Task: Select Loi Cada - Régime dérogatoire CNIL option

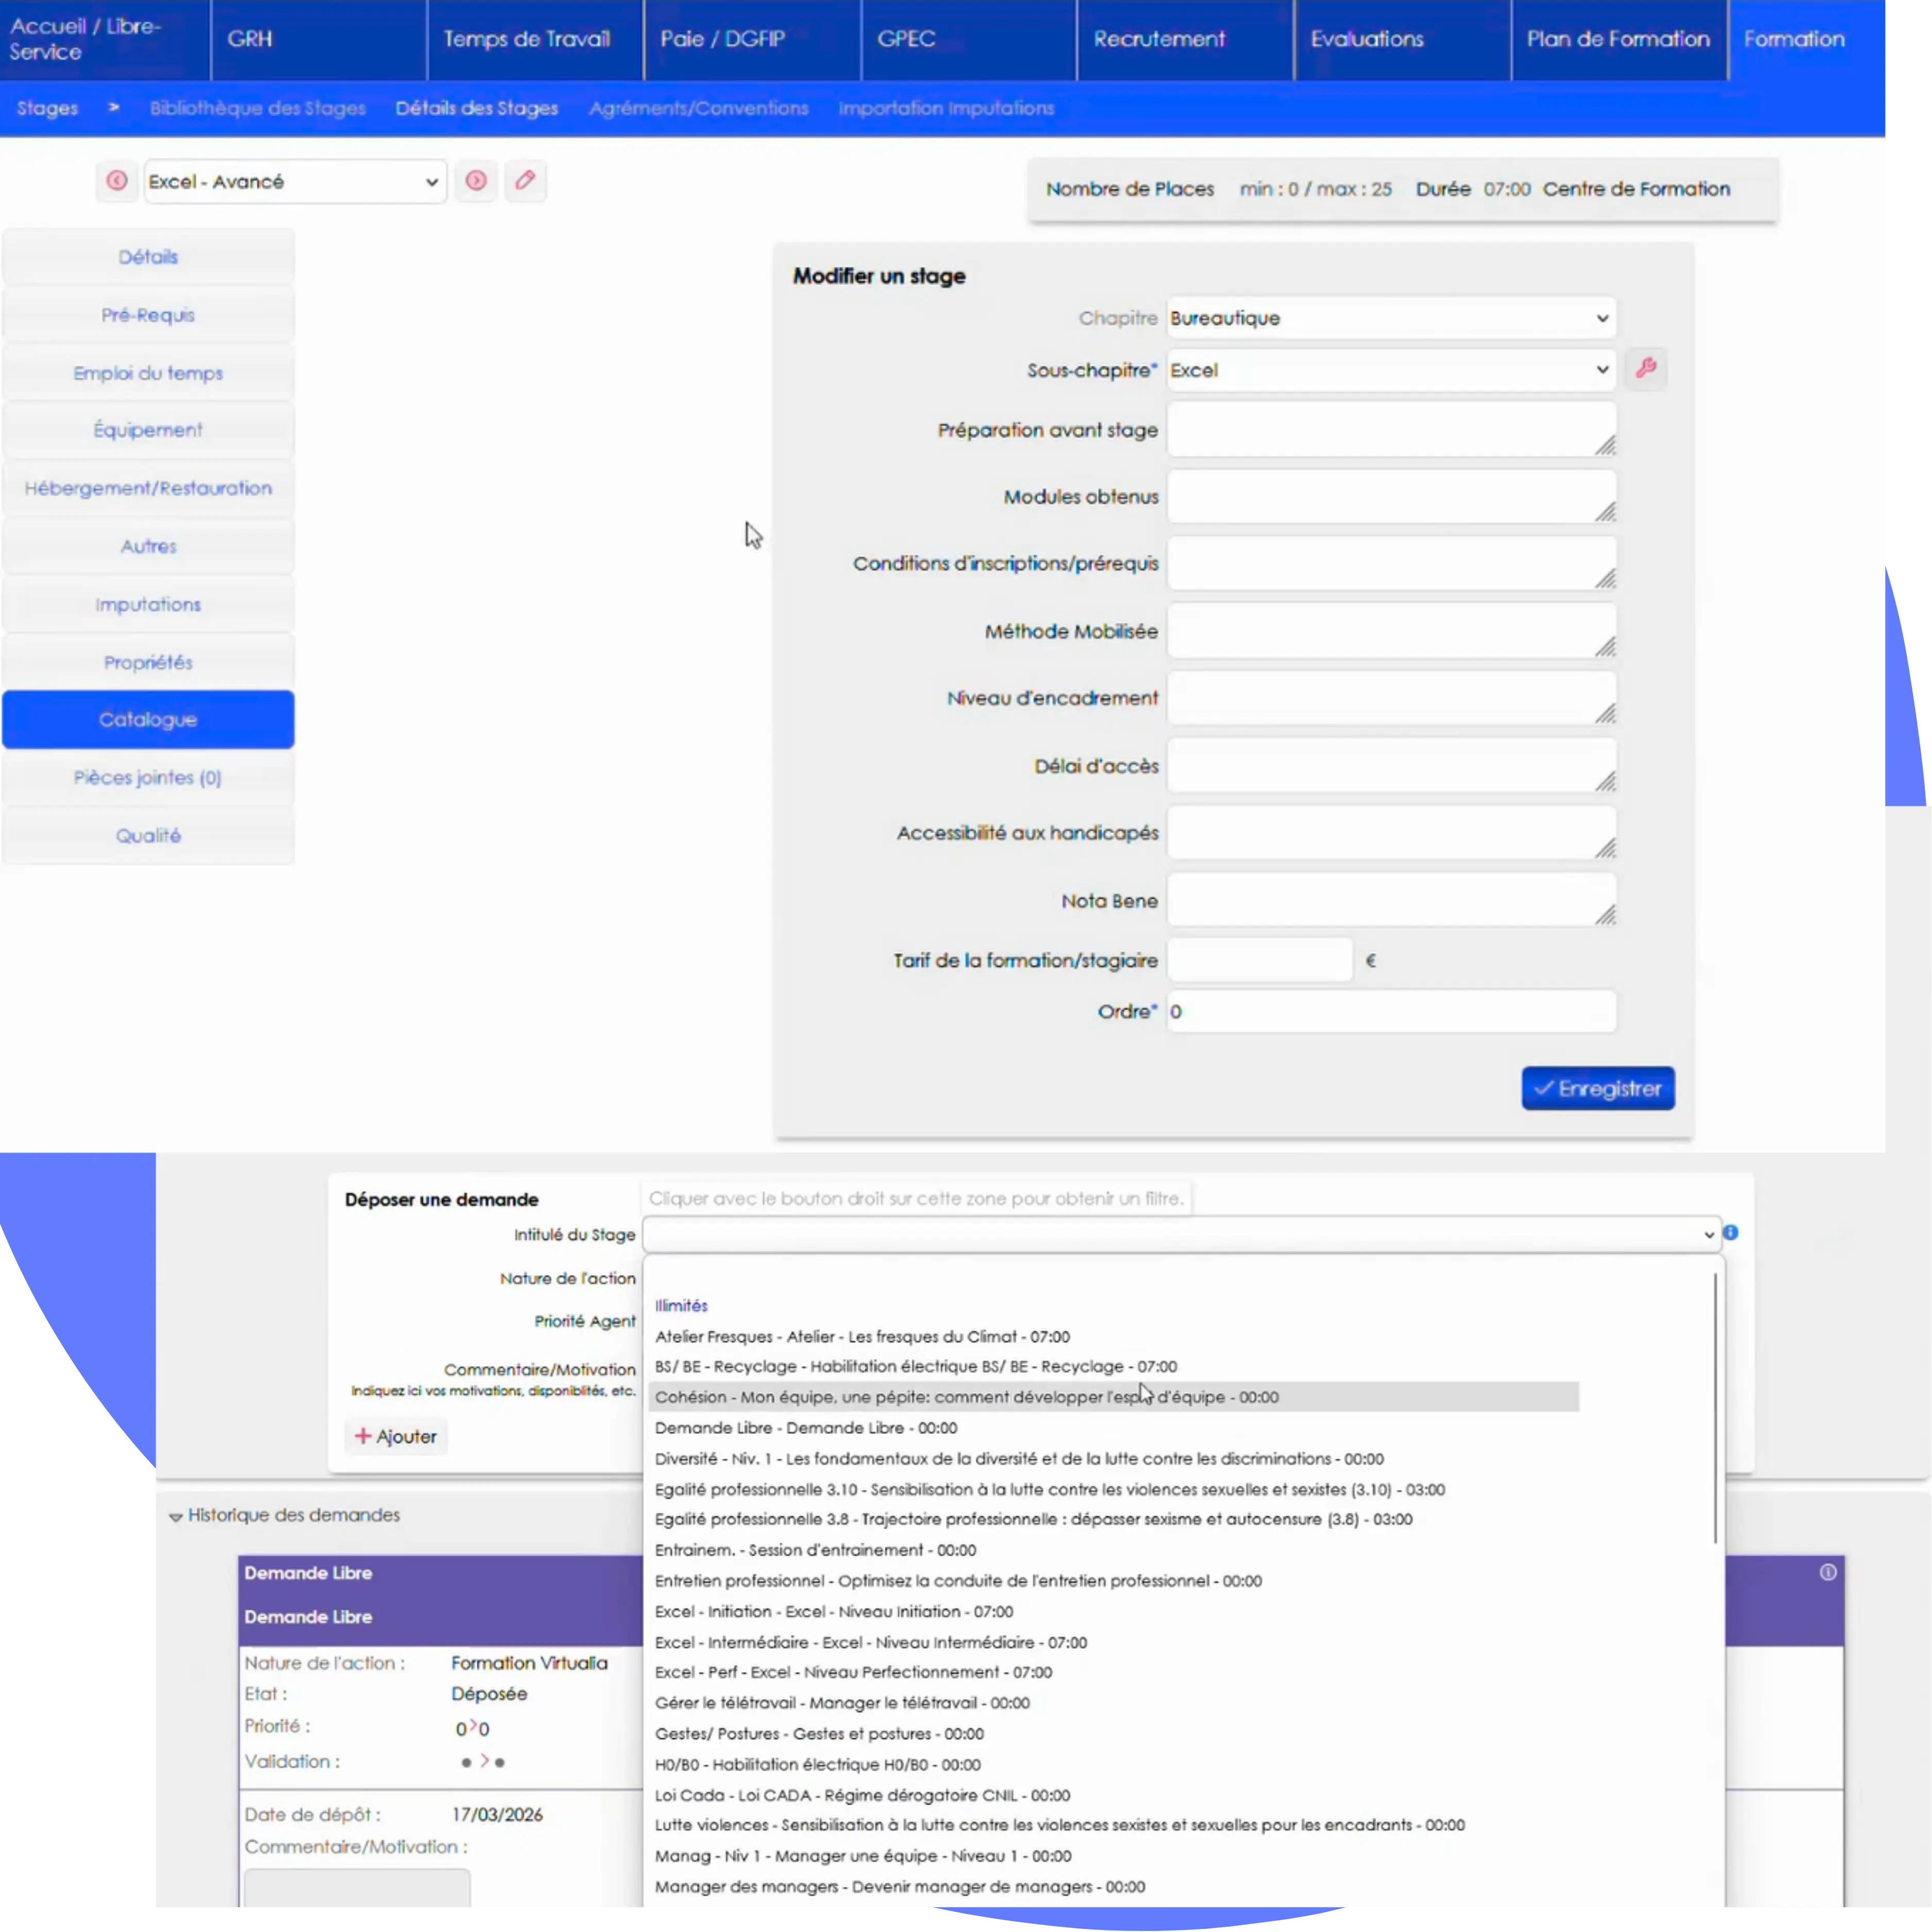Action: 862,1795
